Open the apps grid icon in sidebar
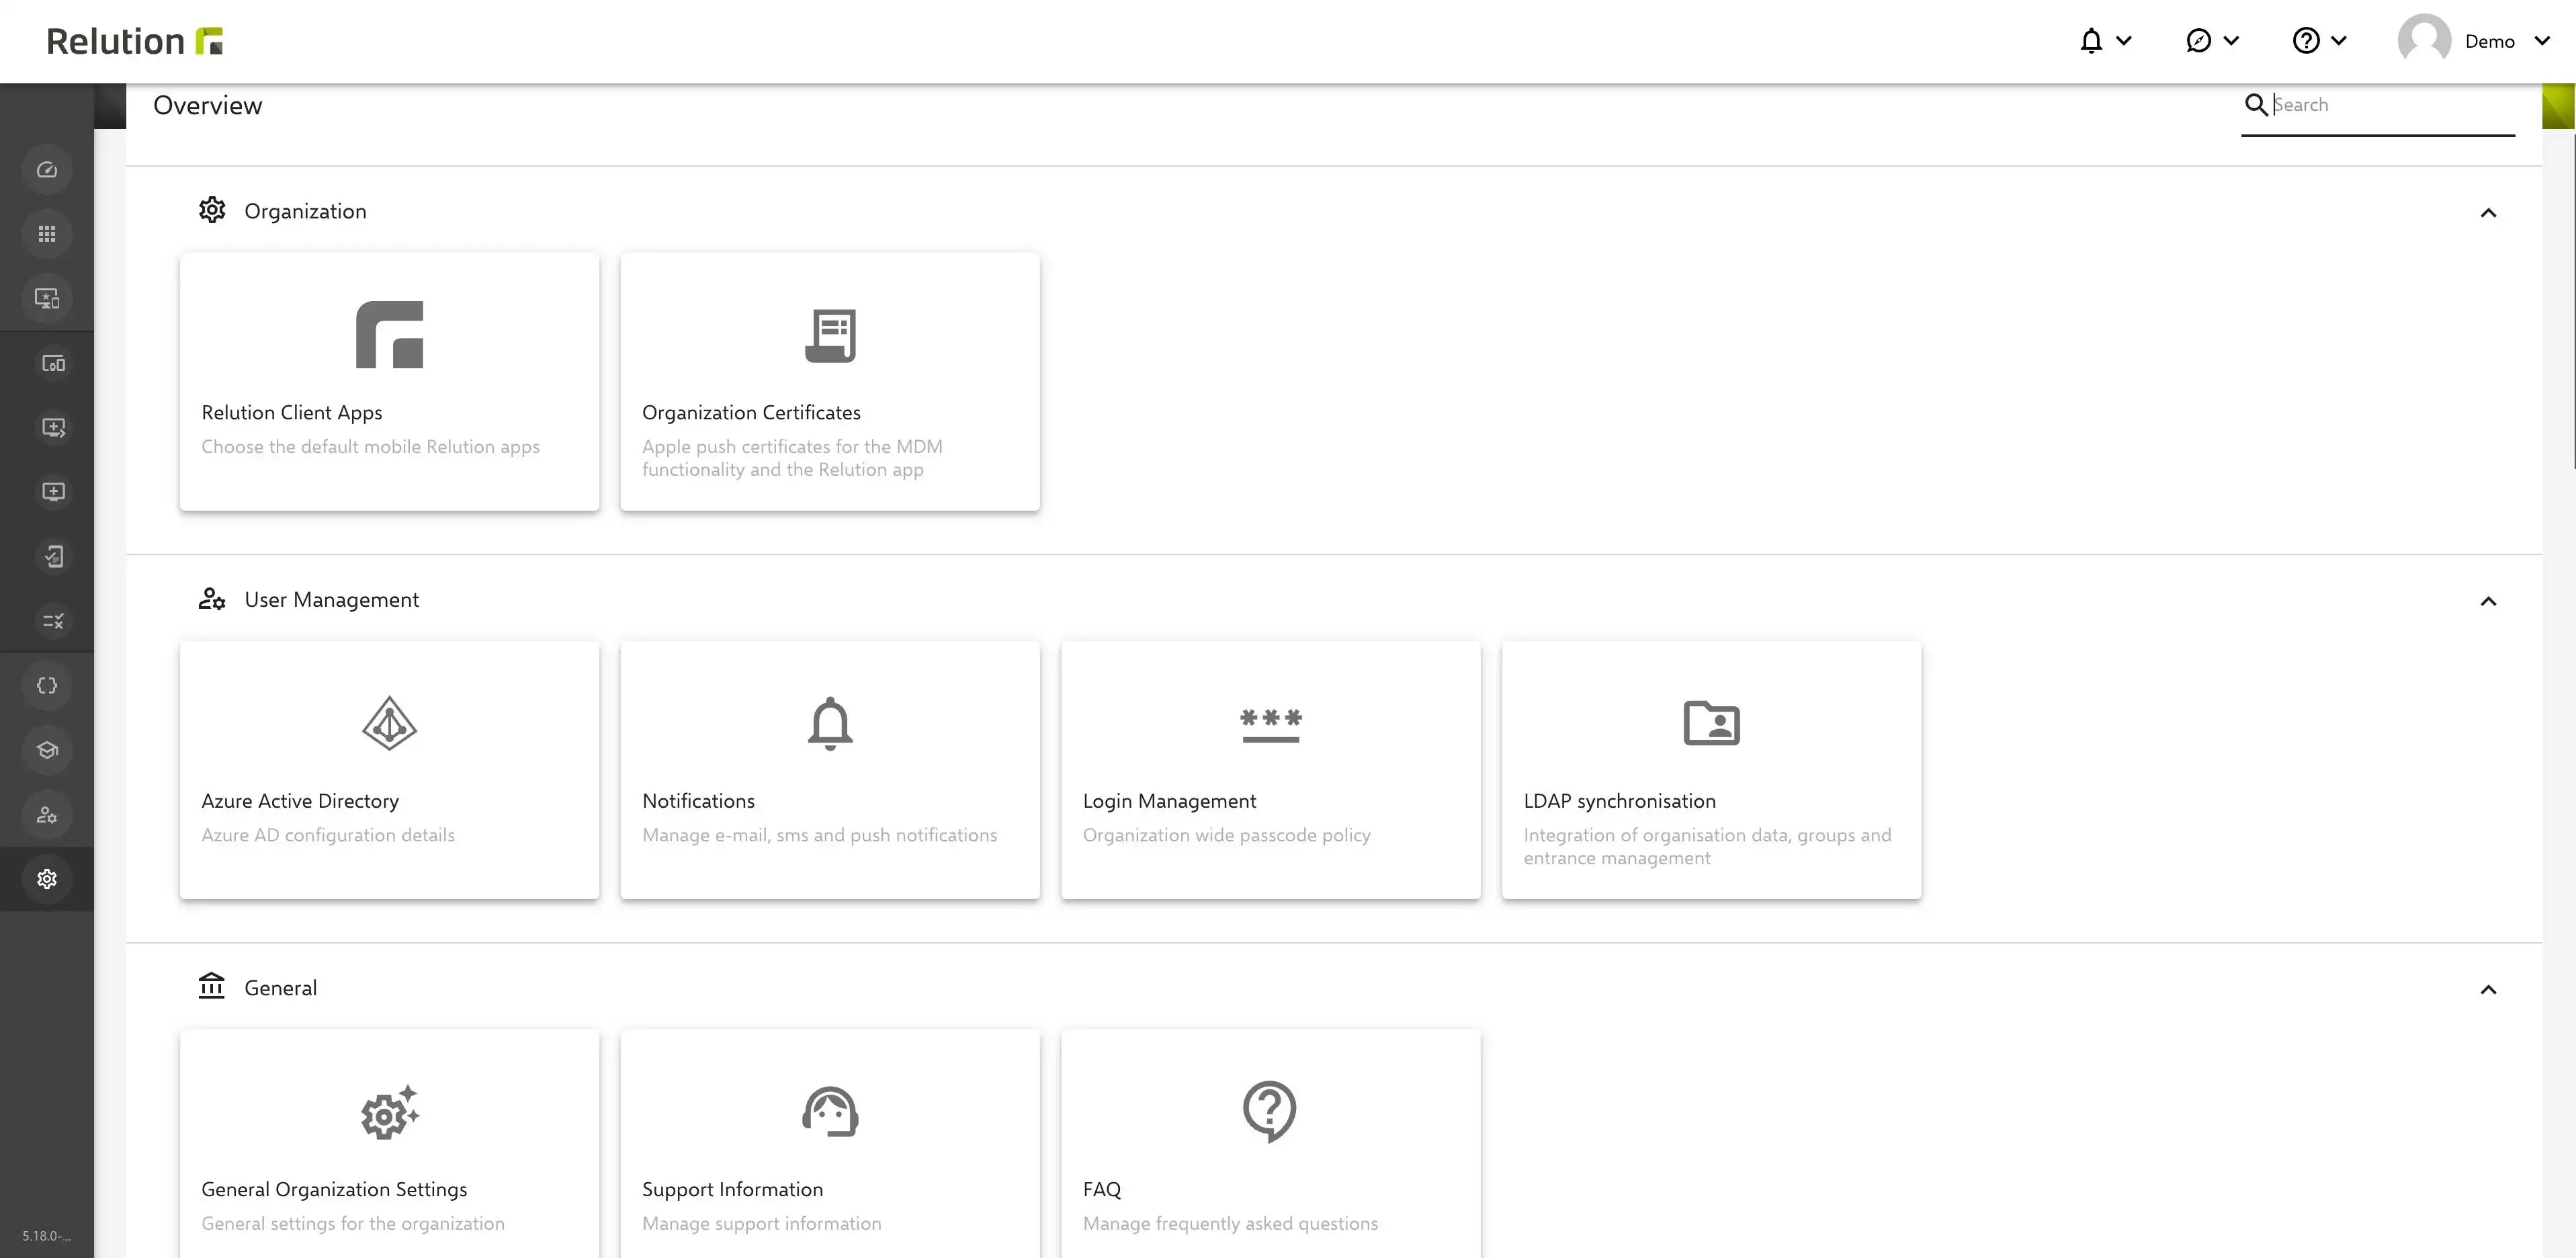2576x1258 pixels. point(47,234)
